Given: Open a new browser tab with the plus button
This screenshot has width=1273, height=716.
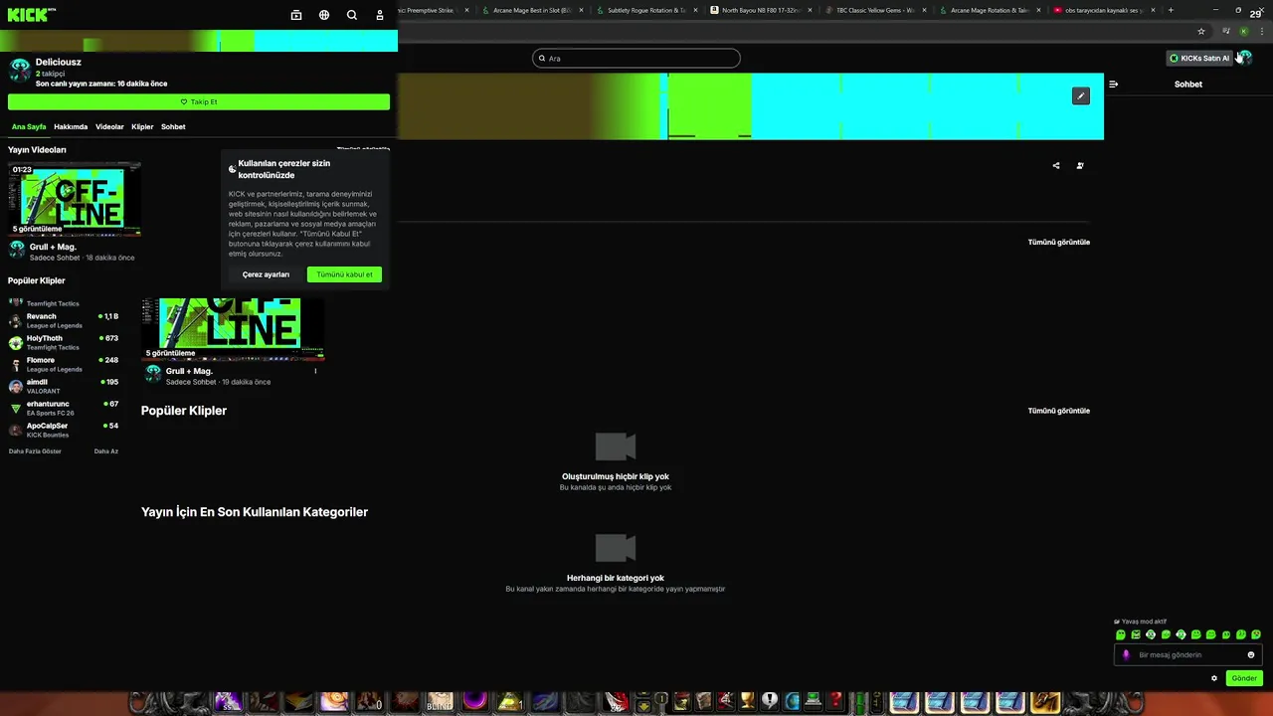Looking at the screenshot, I should (x=1171, y=10).
